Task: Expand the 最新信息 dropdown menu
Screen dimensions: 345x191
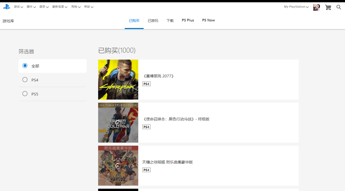Action: tap(60, 7)
